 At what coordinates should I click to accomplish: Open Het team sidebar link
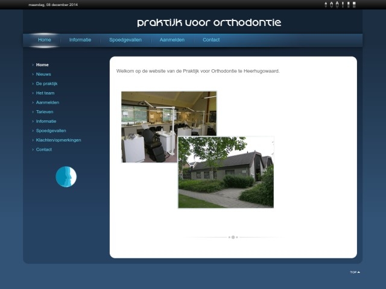(45, 93)
